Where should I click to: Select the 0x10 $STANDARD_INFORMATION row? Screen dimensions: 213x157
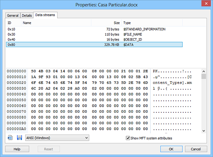94,29
